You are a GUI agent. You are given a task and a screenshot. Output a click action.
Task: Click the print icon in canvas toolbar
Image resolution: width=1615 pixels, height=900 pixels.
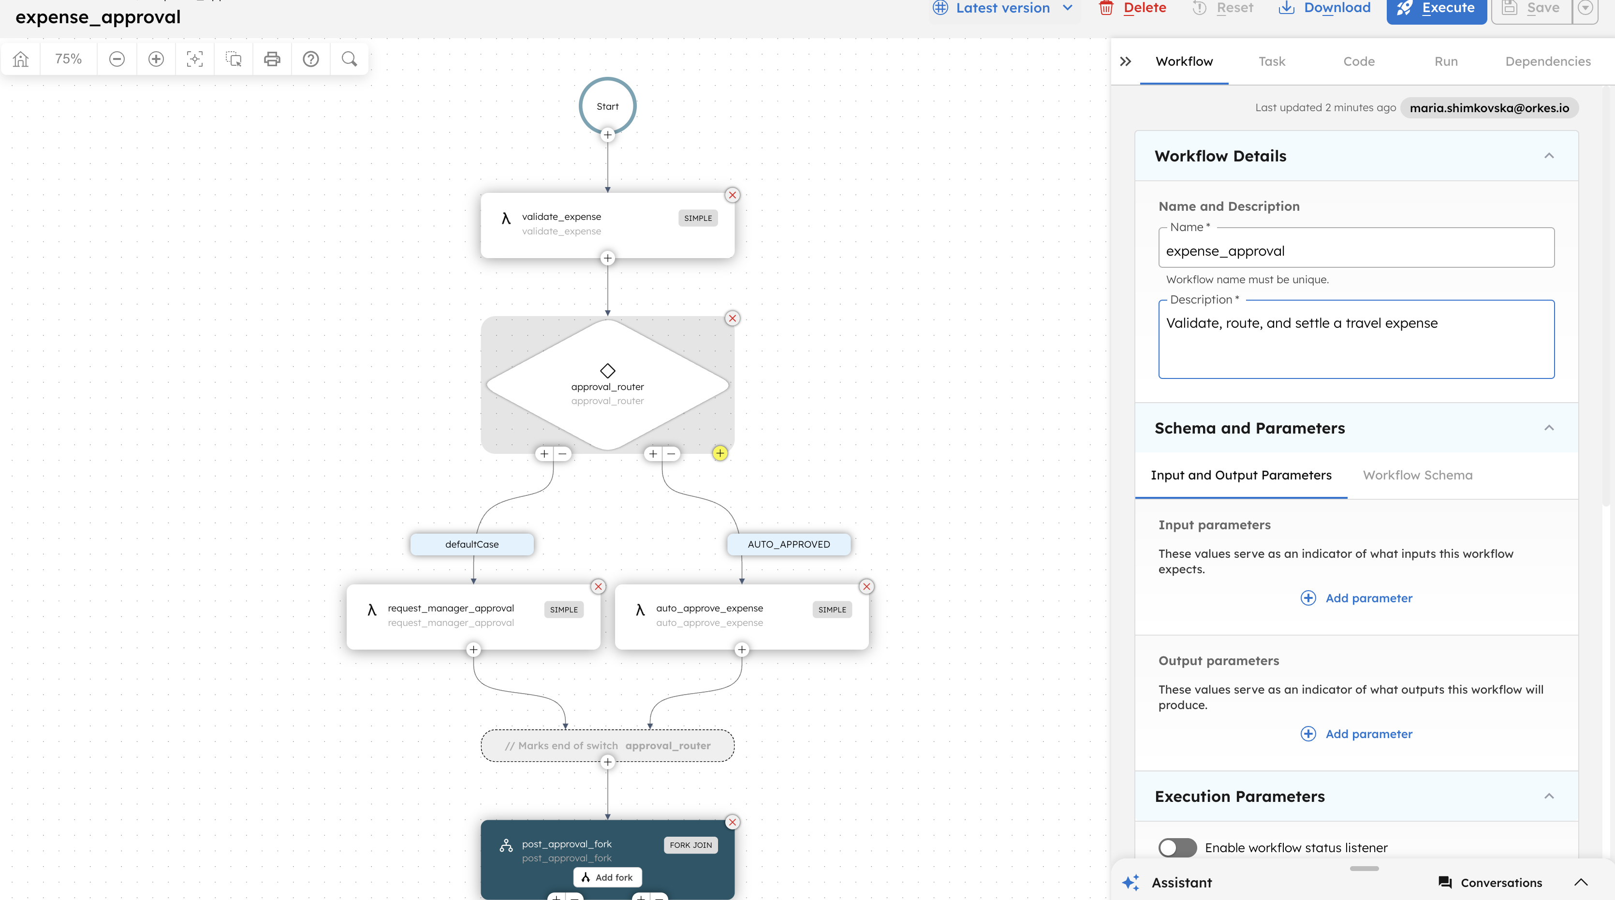click(272, 59)
